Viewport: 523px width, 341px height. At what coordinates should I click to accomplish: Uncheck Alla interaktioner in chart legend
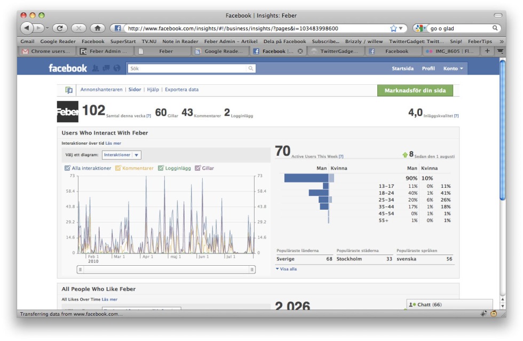(67, 168)
